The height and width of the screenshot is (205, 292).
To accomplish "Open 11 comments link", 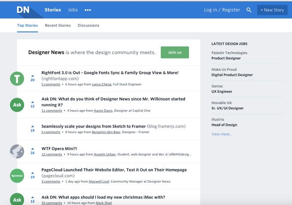I will pos(52,111).
